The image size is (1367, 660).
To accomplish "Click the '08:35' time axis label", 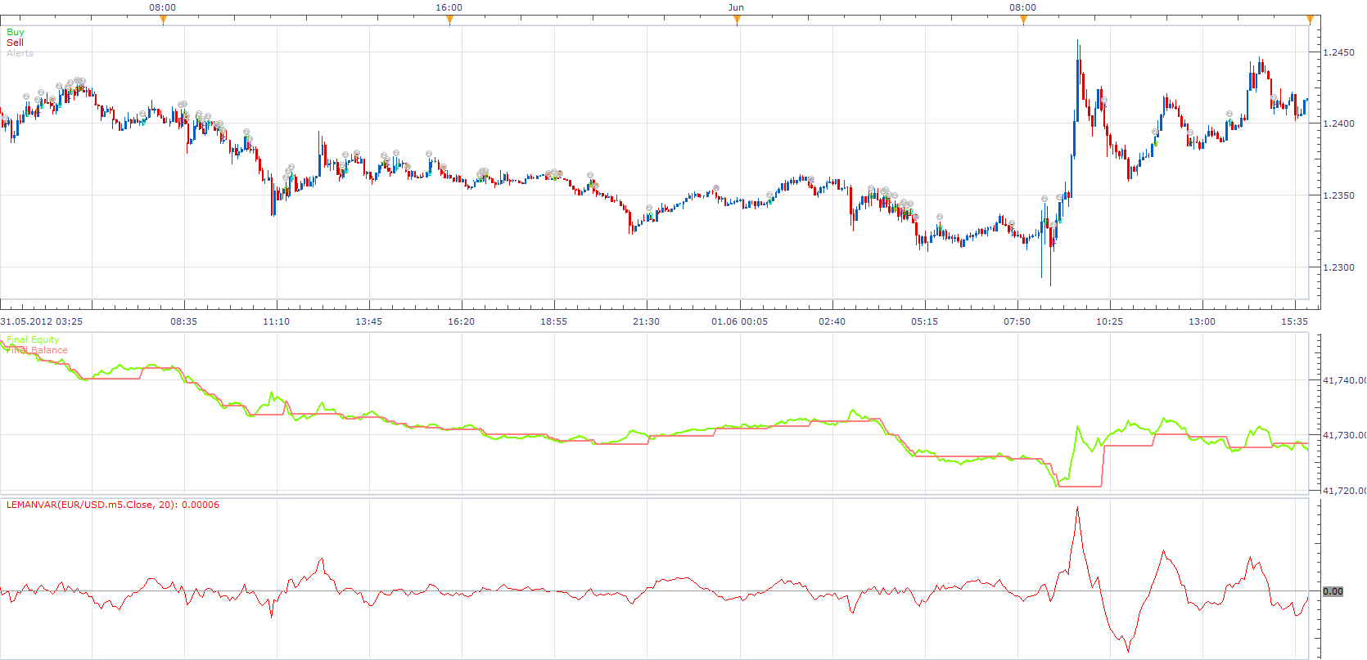I will 184,321.
